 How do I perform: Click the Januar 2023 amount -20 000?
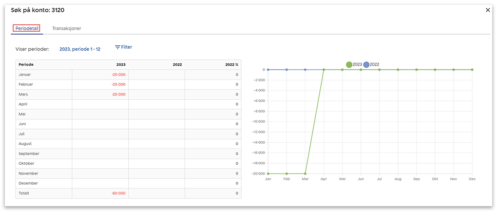[x=118, y=75]
